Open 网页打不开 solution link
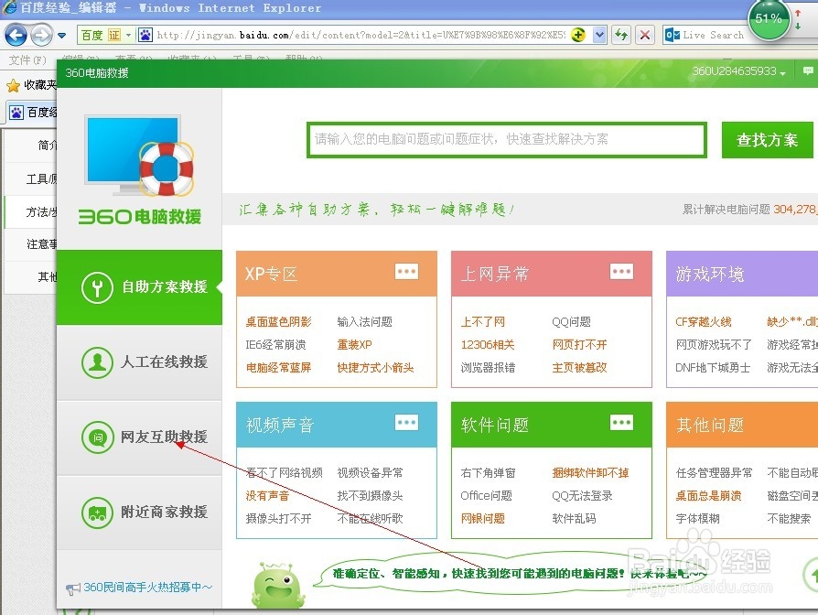 (x=579, y=345)
